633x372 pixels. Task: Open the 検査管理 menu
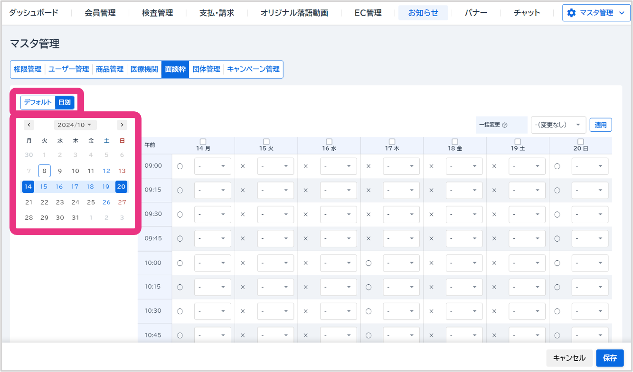pos(157,13)
